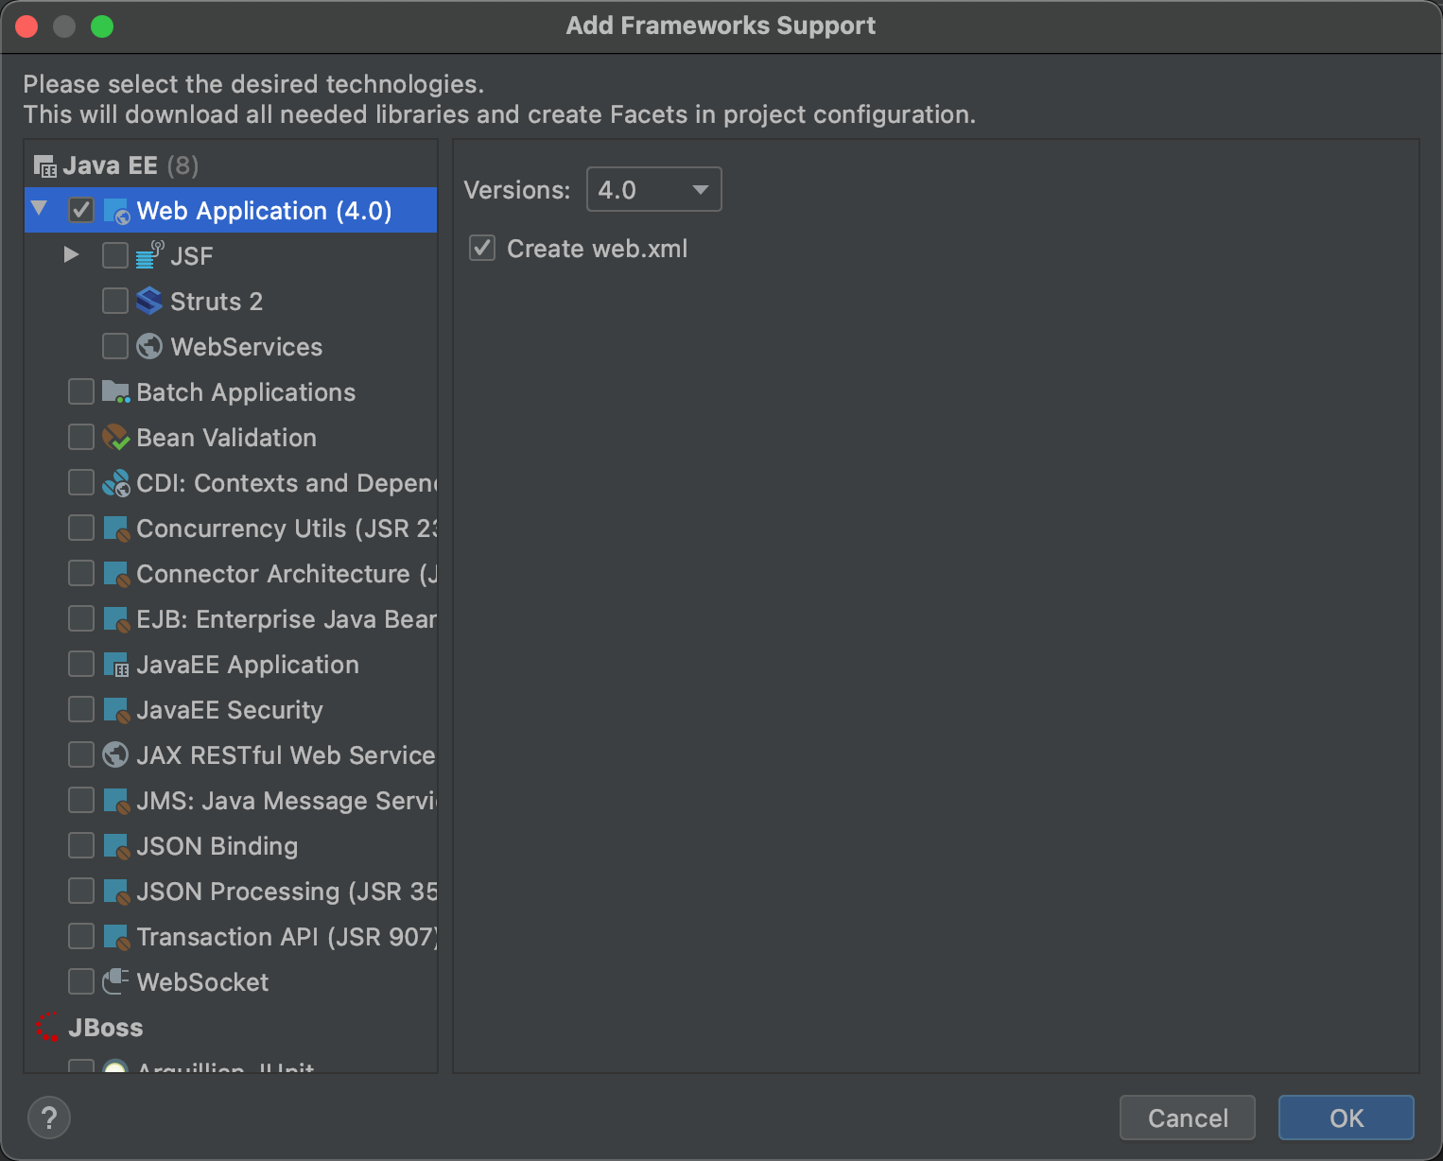Screen dimensions: 1443x1161
Task: Enable the CDI Contexts checkbox
Action: coord(81,482)
